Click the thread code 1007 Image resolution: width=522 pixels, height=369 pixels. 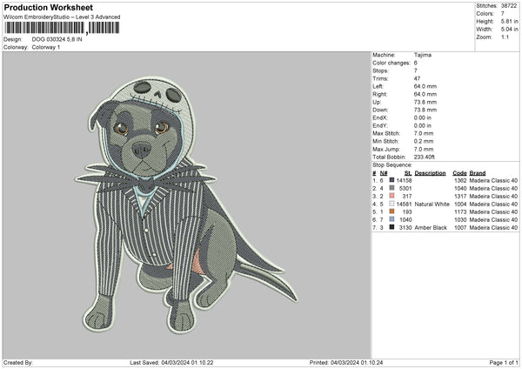[x=460, y=228]
